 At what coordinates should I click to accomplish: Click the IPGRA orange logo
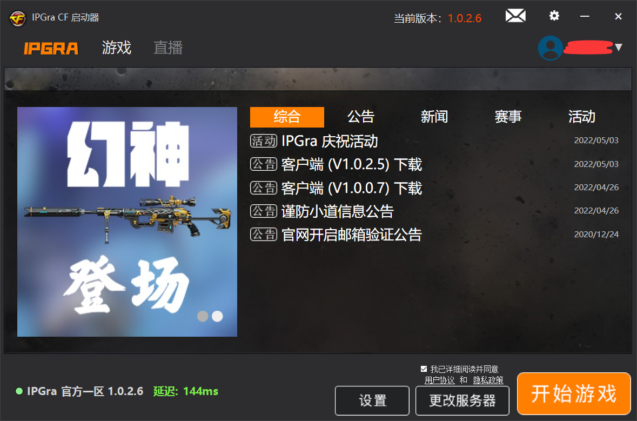[51, 48]
